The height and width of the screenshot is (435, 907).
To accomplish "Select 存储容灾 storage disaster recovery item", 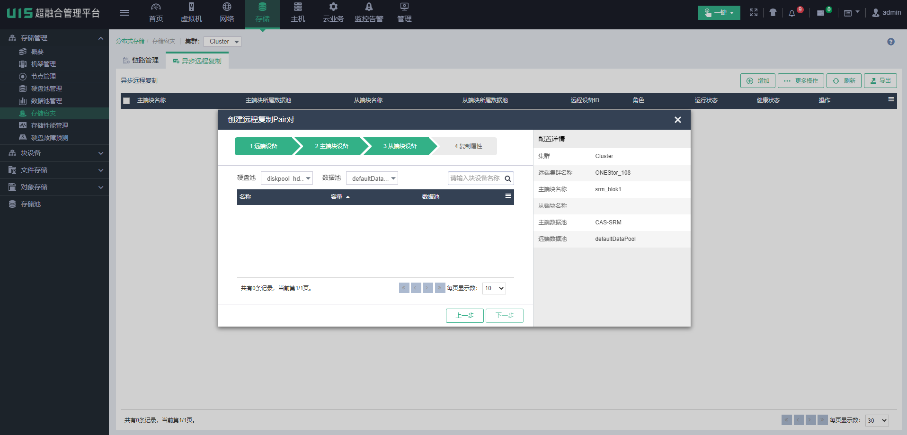I will [54, 113].
